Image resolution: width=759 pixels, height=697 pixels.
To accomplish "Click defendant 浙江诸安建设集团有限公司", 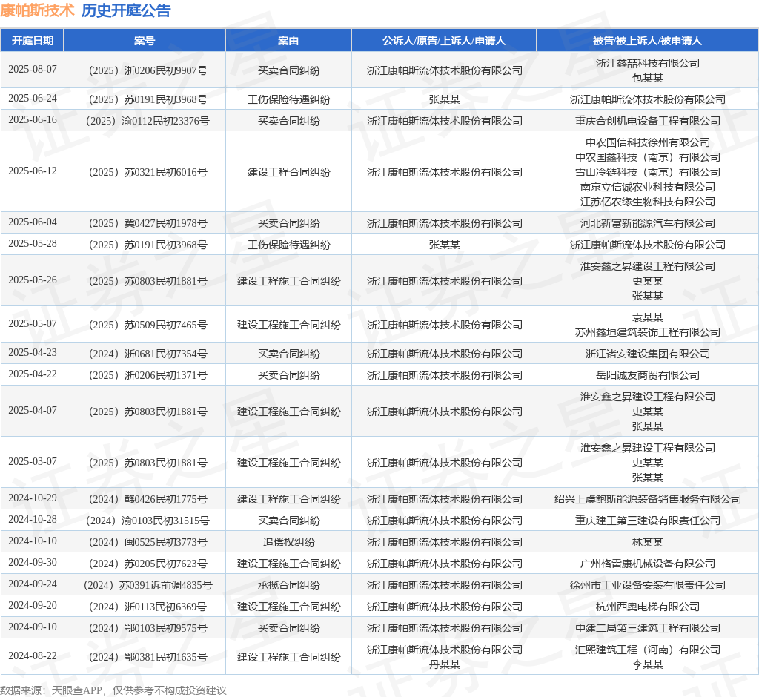I will point(648,354).
